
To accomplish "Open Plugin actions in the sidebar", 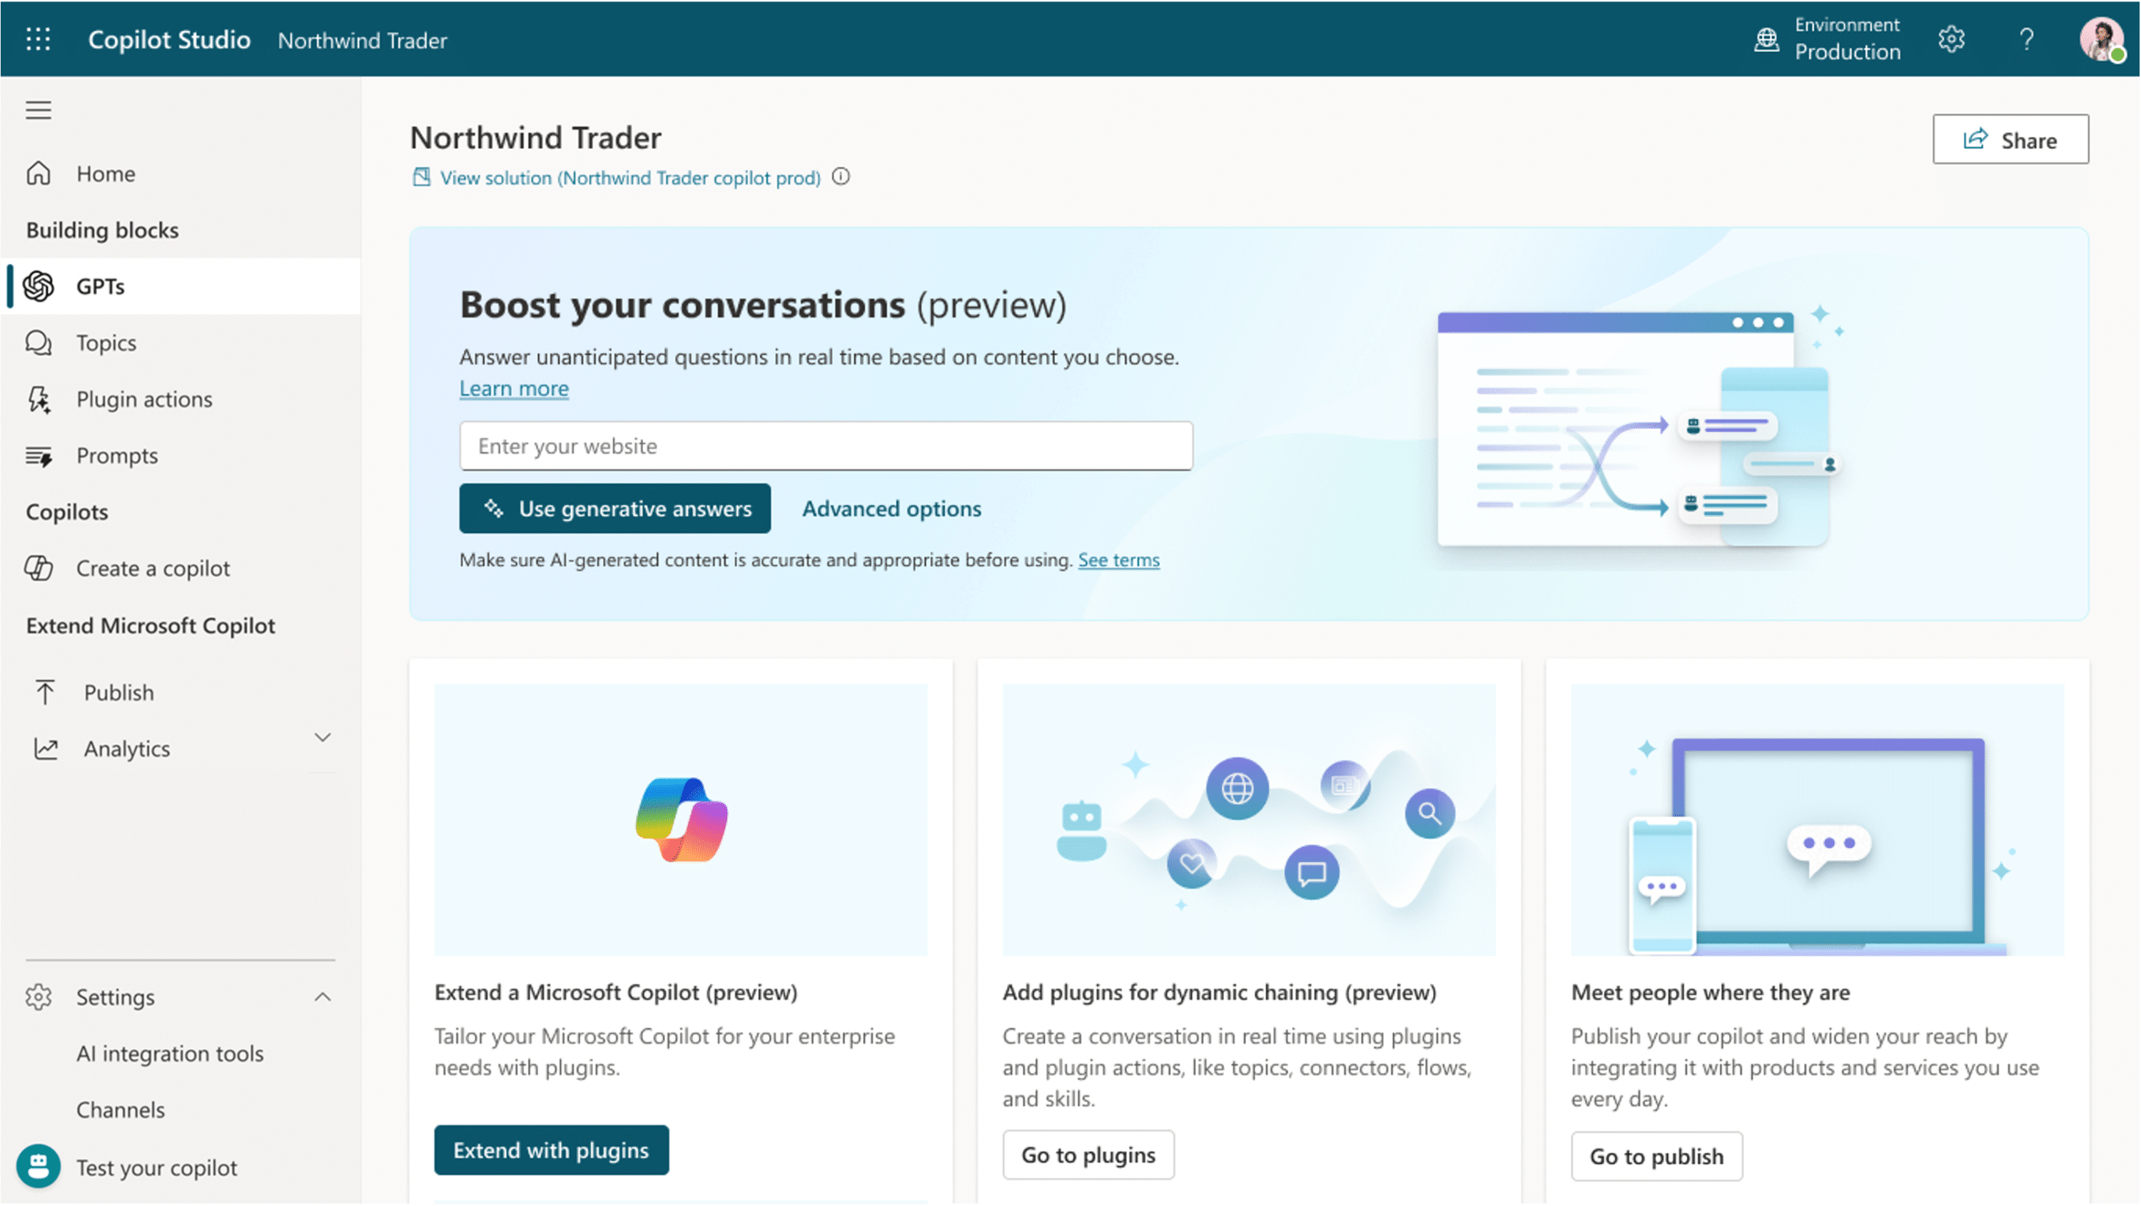I will 181,399.
